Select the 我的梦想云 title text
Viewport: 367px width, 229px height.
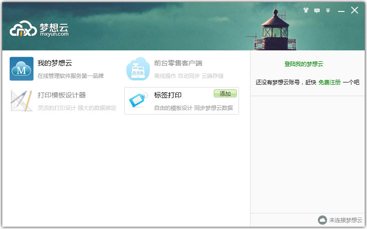coord(55,63)
